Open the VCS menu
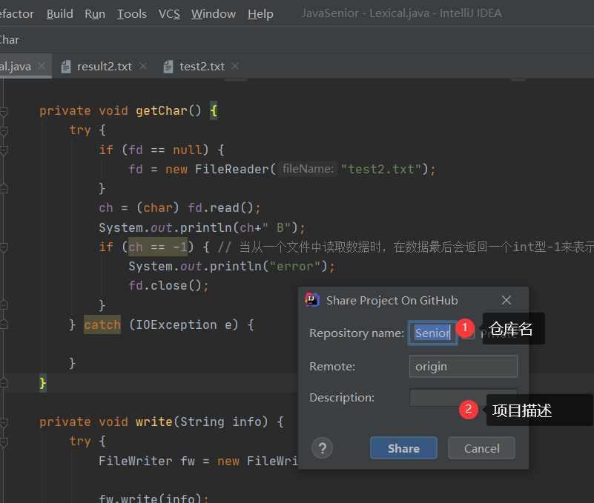Viewport: 594px width, 503px height. [x=169, y=13]
